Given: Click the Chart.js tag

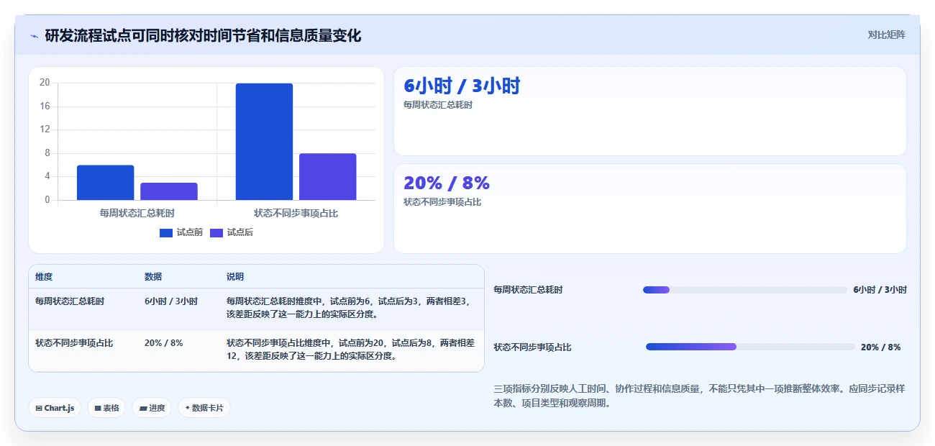Looking at the screenshot, I should (55, 408).
